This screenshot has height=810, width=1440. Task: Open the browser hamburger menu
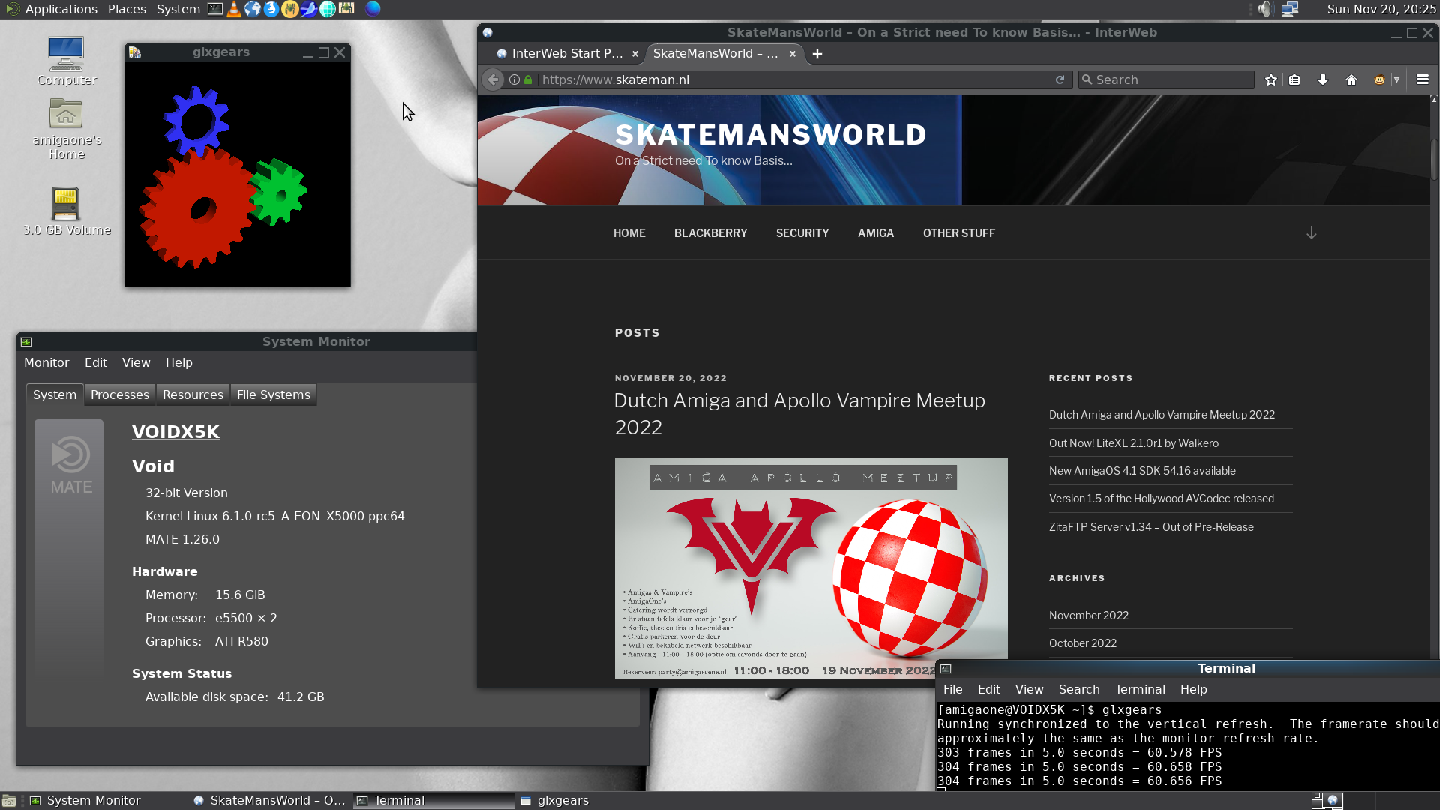click(1422, 79)
